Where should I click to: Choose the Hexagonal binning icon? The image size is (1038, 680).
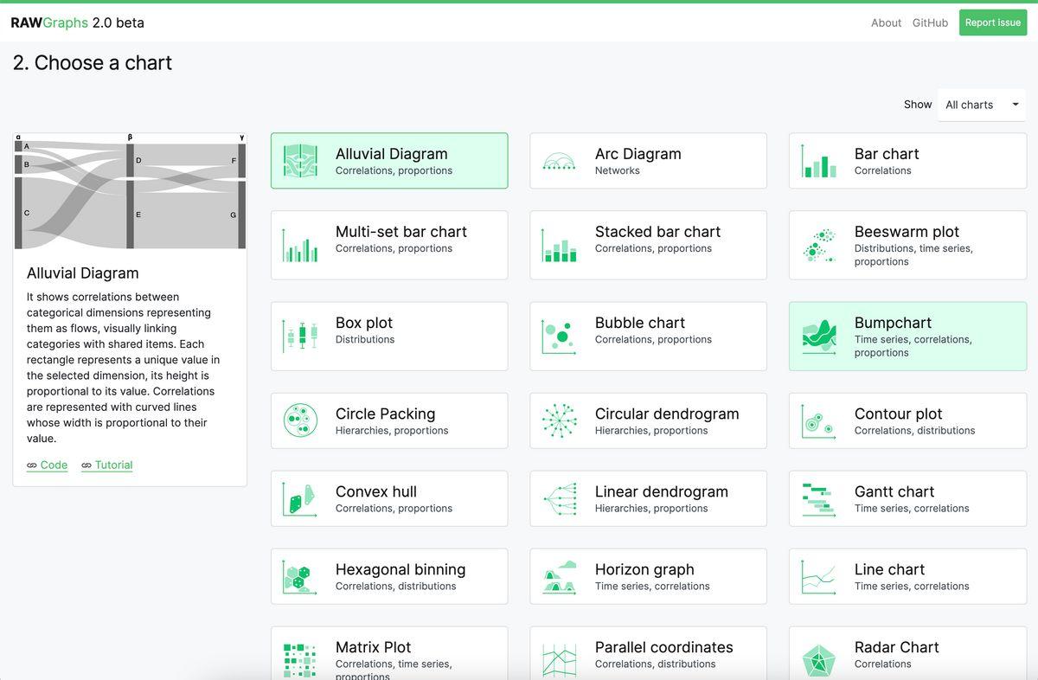[300, 576]
